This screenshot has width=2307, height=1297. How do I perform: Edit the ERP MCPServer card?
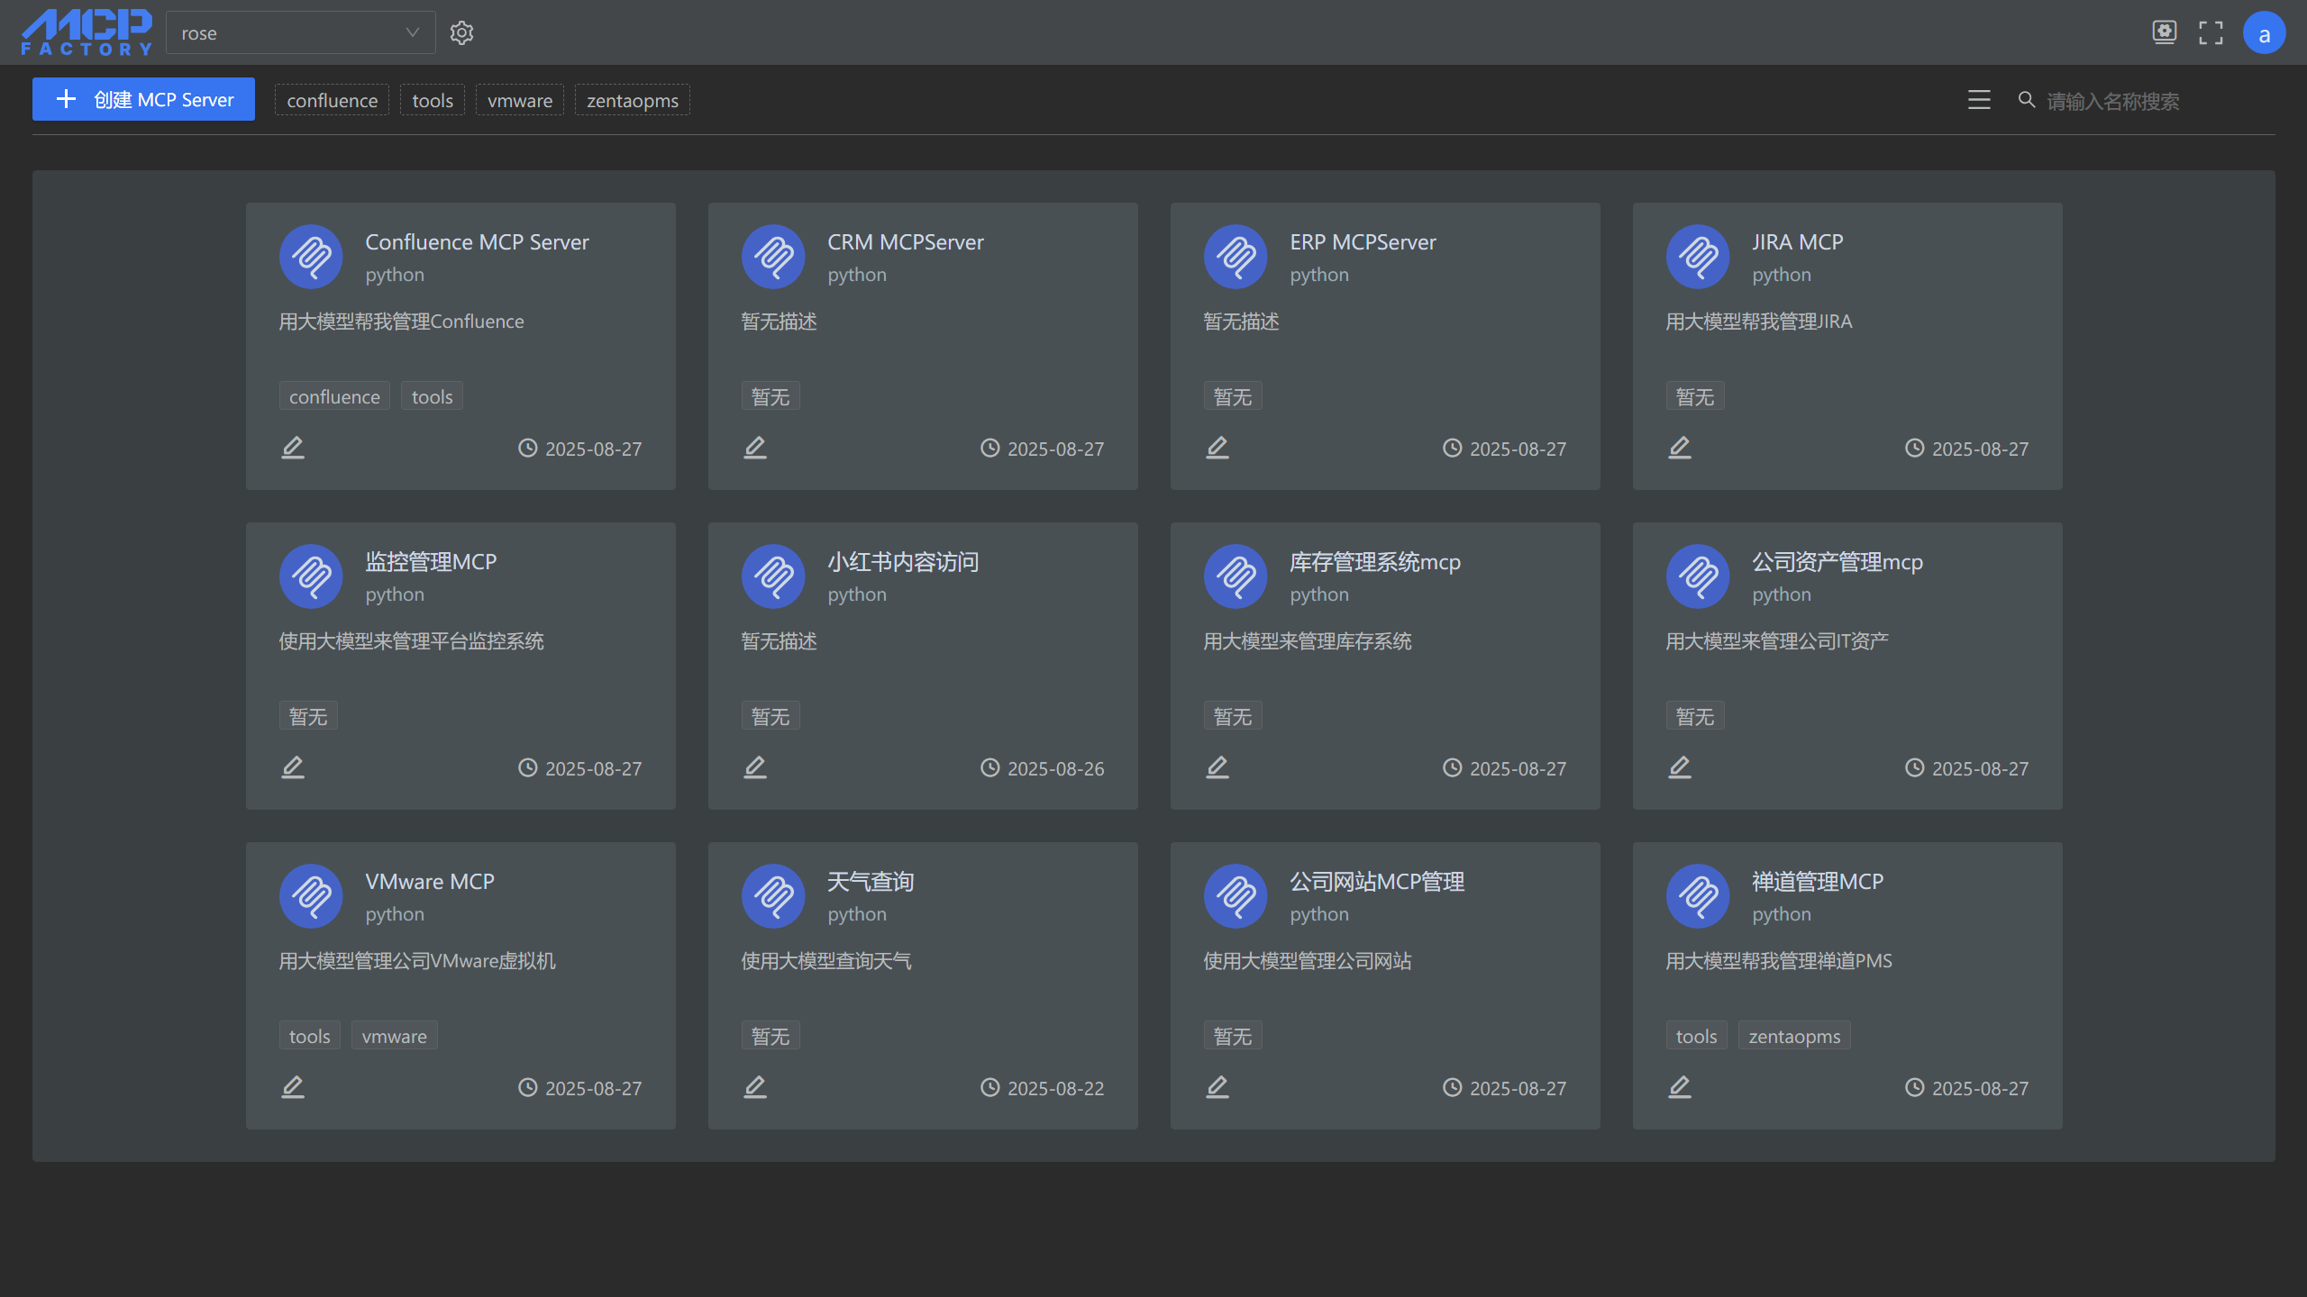(1217, 448)
